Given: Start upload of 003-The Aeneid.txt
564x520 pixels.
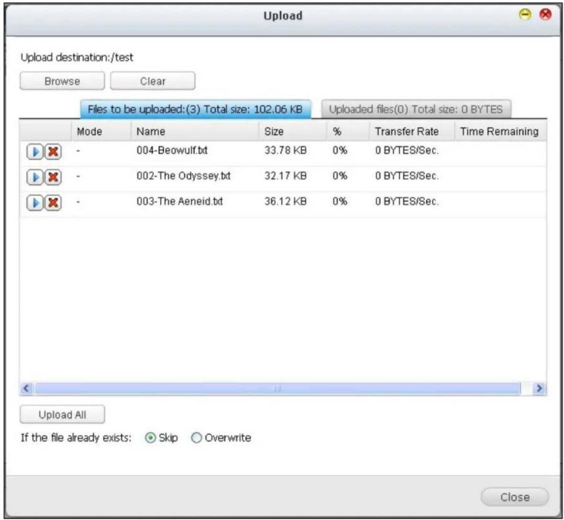Looking at the screenshot, I should [35, 203].
